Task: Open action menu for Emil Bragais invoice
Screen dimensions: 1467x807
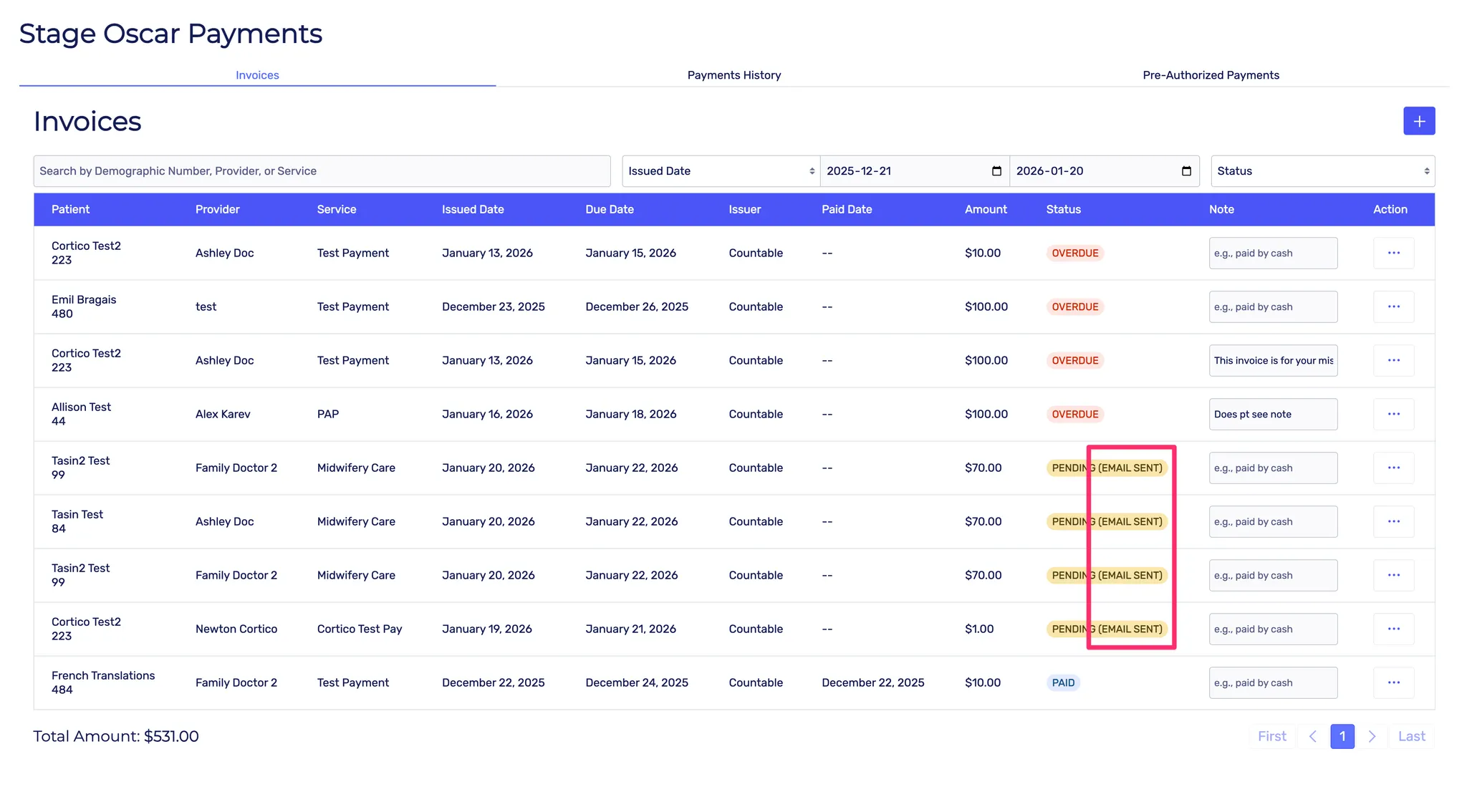Action: click(1393, 306)
